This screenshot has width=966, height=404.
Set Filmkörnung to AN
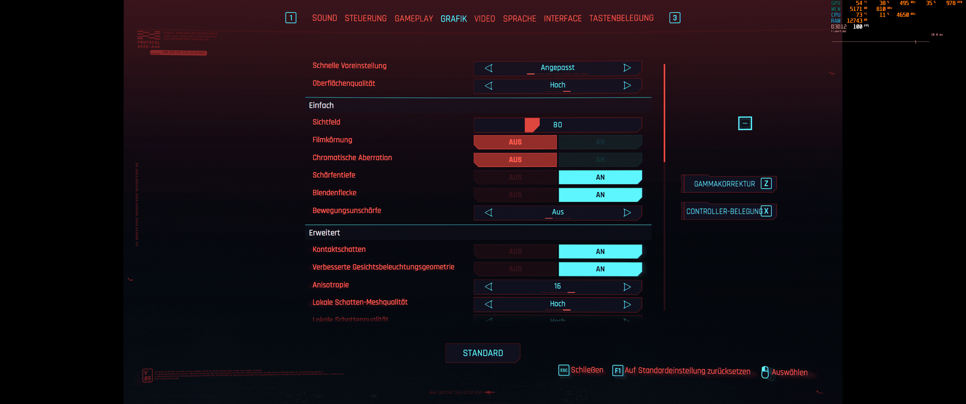pyautogui.click(x=600, y=142)
